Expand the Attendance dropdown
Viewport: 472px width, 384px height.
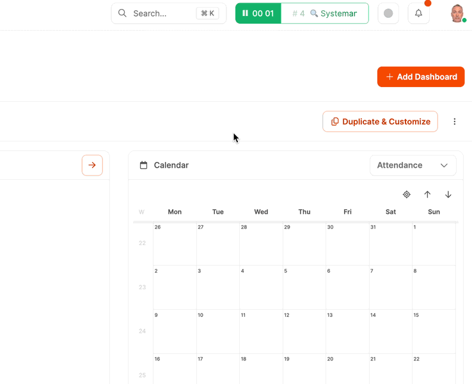pos(413,165)
